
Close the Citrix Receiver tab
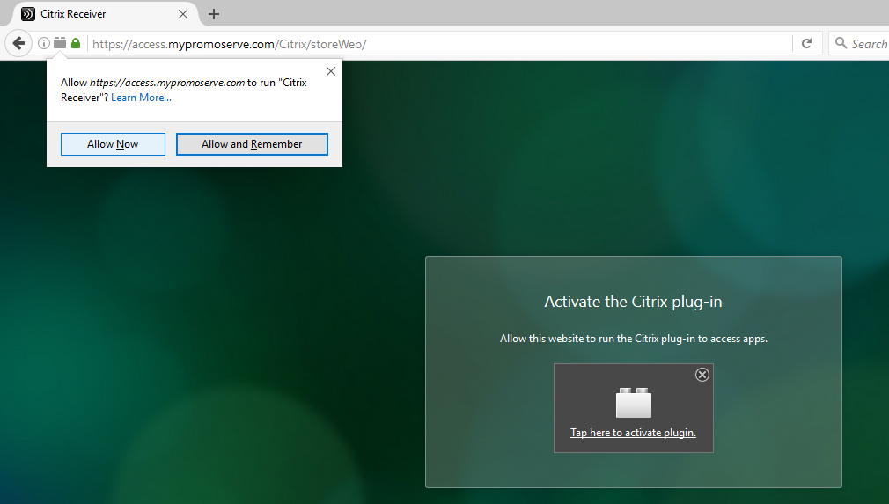(182, 14)
